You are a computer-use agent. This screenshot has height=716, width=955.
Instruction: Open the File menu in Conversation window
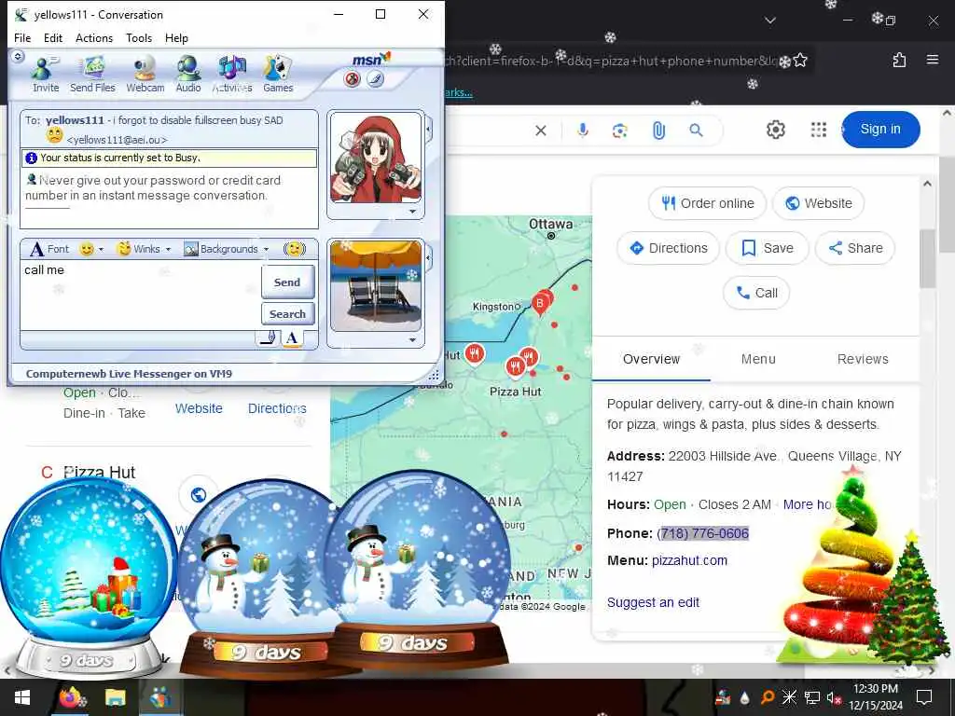coord(22,37)
